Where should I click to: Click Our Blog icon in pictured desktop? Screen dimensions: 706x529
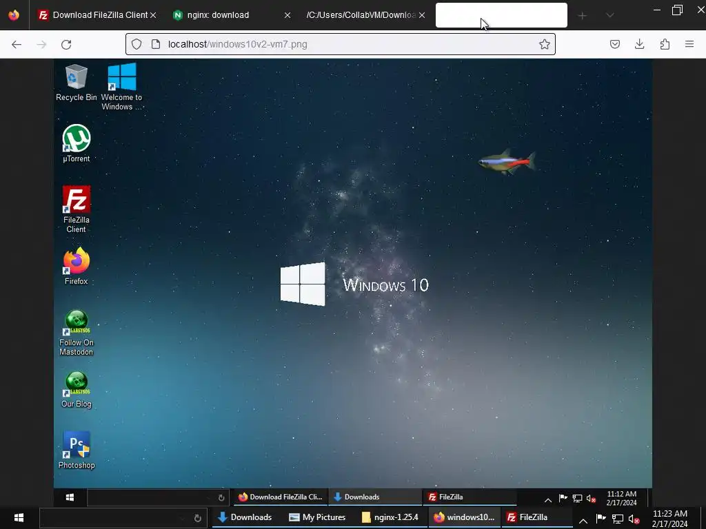point(76,390)
